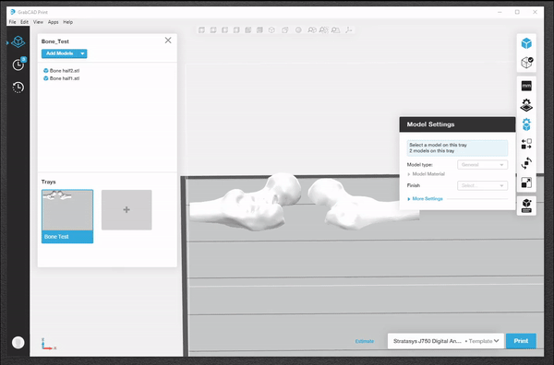Open the Orient rotate icon
Image resolution: width=554 pixels, height=365 pixels.
[x=526, y=163]
